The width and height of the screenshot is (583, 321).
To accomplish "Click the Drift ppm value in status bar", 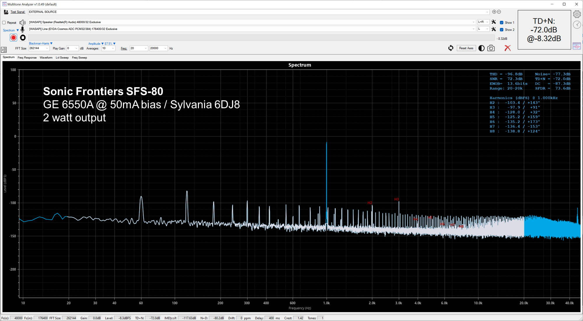I will coord(240,318).
